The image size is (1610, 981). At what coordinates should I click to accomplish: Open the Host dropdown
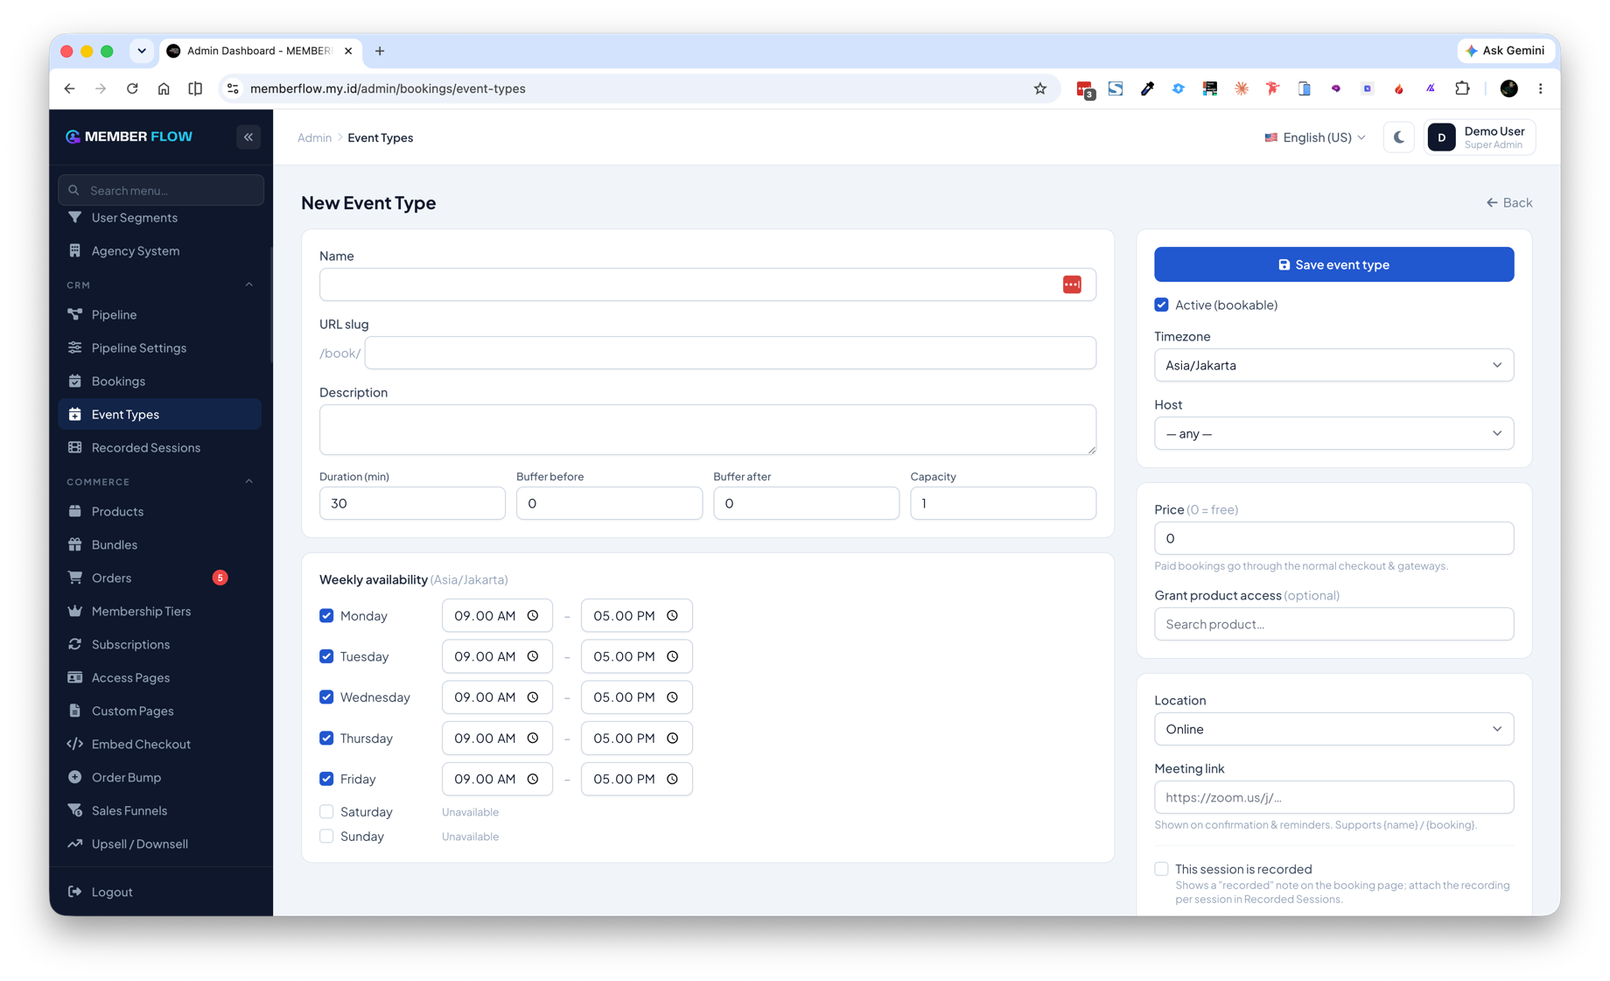tap(1333, 433)
